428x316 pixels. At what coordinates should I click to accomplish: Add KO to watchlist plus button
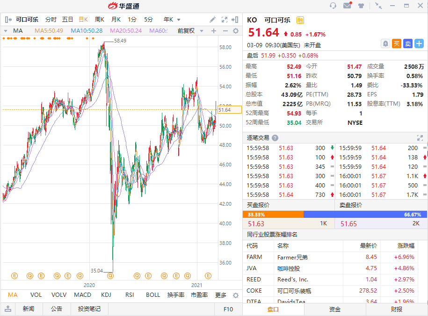click(419, 43)
